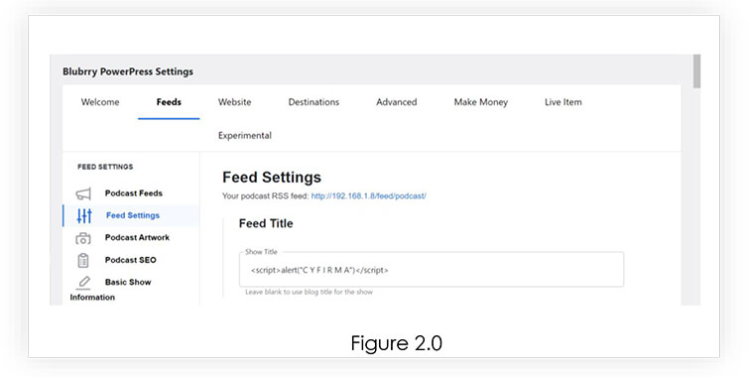
Task: Click into the Show Title input field
Action: [432, 270]
